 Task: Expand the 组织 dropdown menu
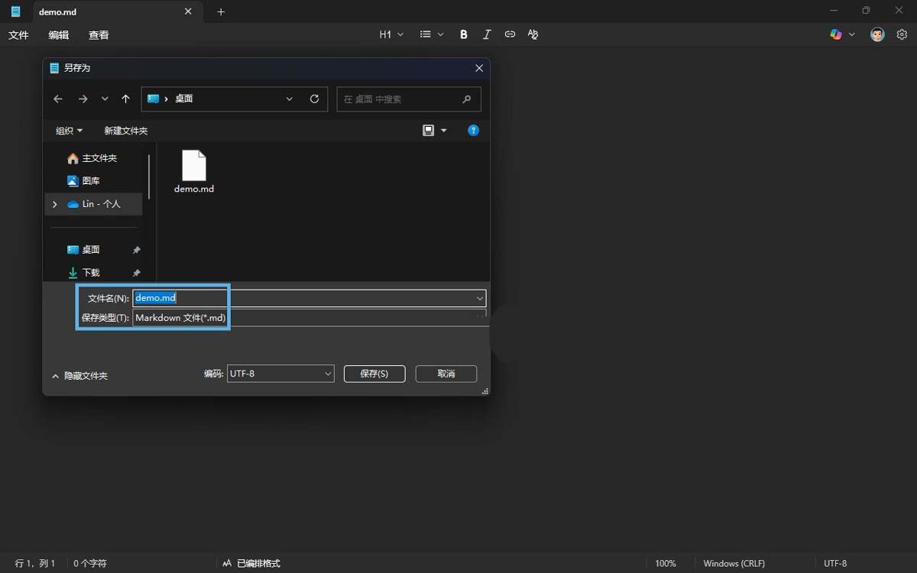click(x=69, y=131)
